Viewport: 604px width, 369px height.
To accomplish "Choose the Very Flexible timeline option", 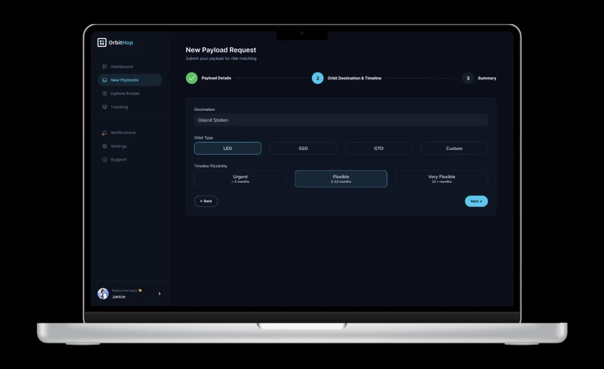I will pos(442,179).
